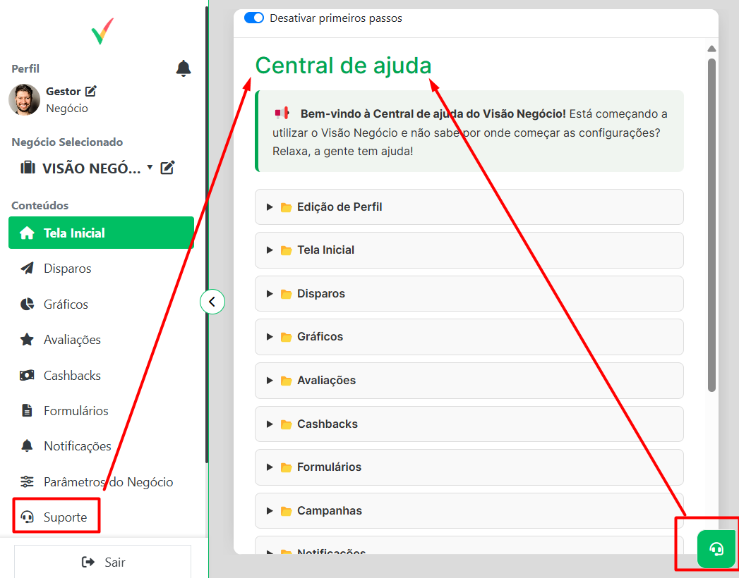Toggle Desativar primeiros passos switch

coord(253,18)
